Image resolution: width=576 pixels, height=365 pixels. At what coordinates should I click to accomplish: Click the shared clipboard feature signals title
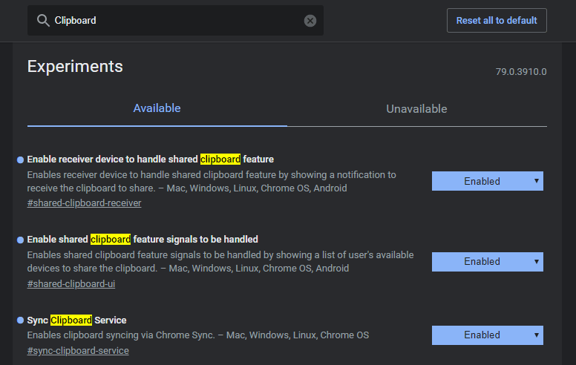pyautogui.click(x=143, y=240)
